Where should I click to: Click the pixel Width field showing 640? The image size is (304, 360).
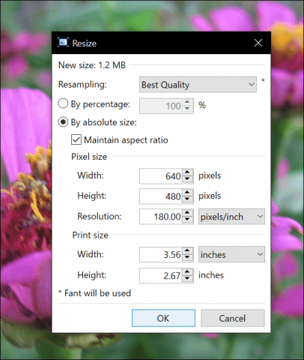(161, 176)
